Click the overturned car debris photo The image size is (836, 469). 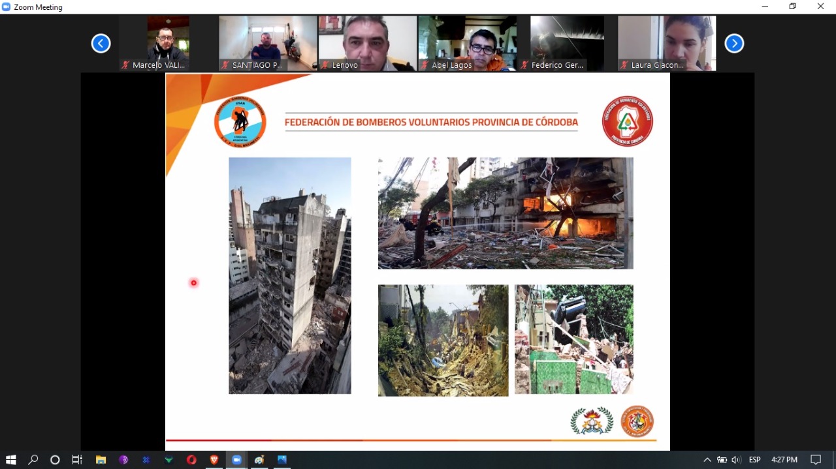(574, 339)
